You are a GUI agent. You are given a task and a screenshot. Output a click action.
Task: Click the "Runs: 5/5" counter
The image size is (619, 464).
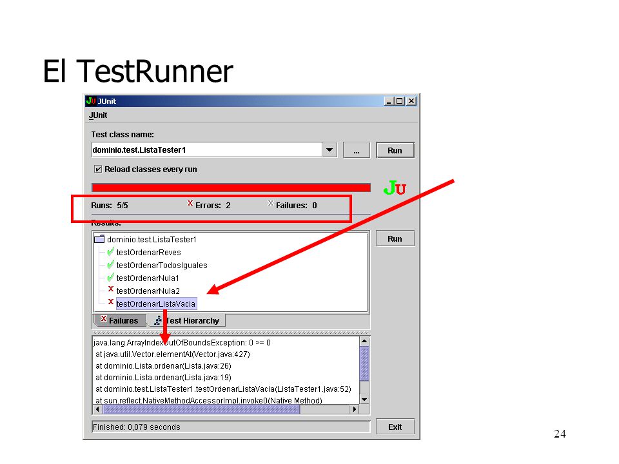click(110, 206)
